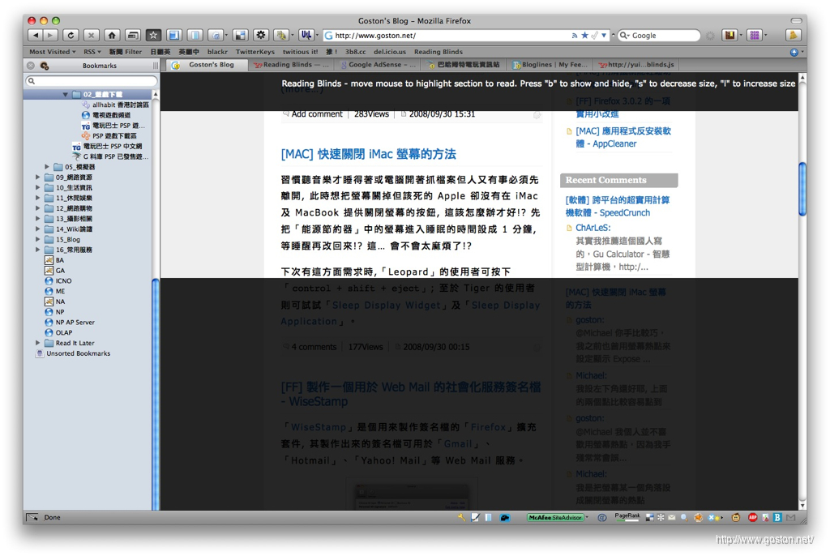This screenshot has height=556, width=830.
Task: Go back using the Back arrow button
Action: [35, 36]
